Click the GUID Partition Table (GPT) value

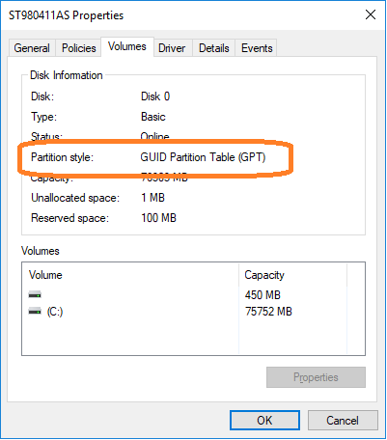203,157
